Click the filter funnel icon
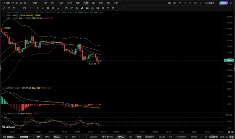The image size is (235, 139). click(x=108, y=8)
